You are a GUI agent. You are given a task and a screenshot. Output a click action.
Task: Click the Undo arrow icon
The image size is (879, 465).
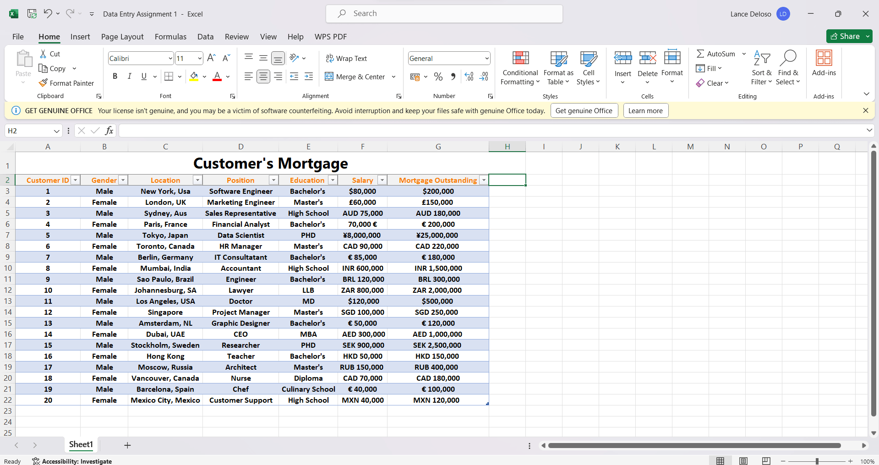click(x=48, y=13)
